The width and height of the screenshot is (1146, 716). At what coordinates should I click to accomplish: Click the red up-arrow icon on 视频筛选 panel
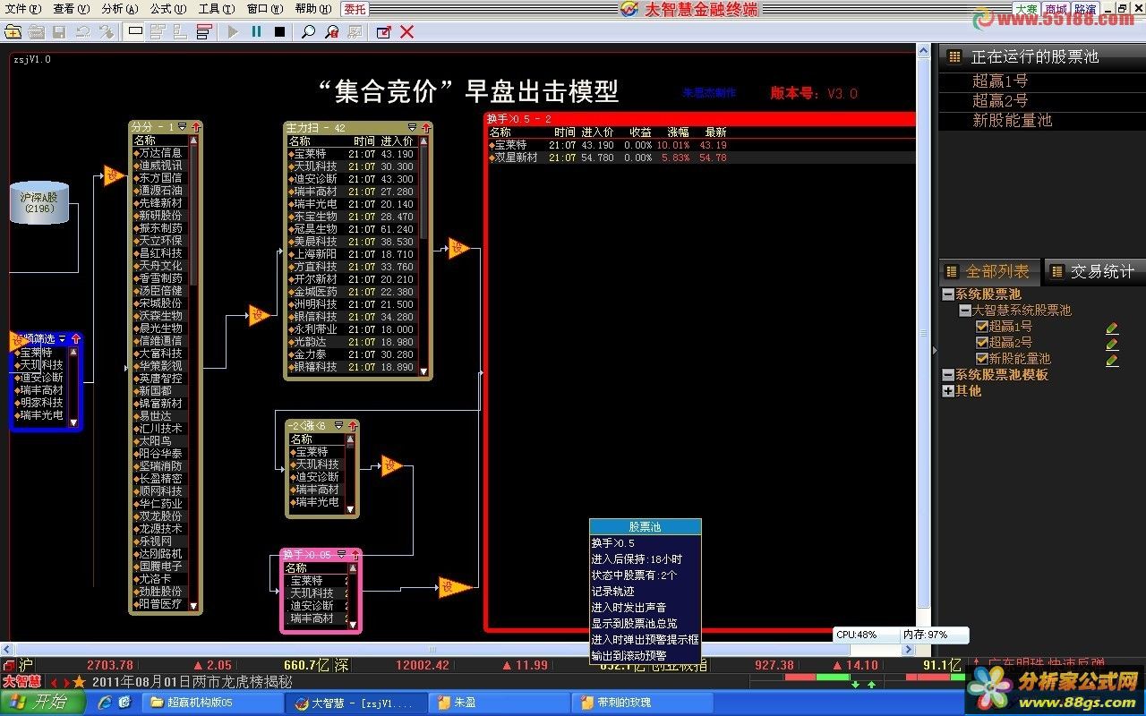coord(75,339)
